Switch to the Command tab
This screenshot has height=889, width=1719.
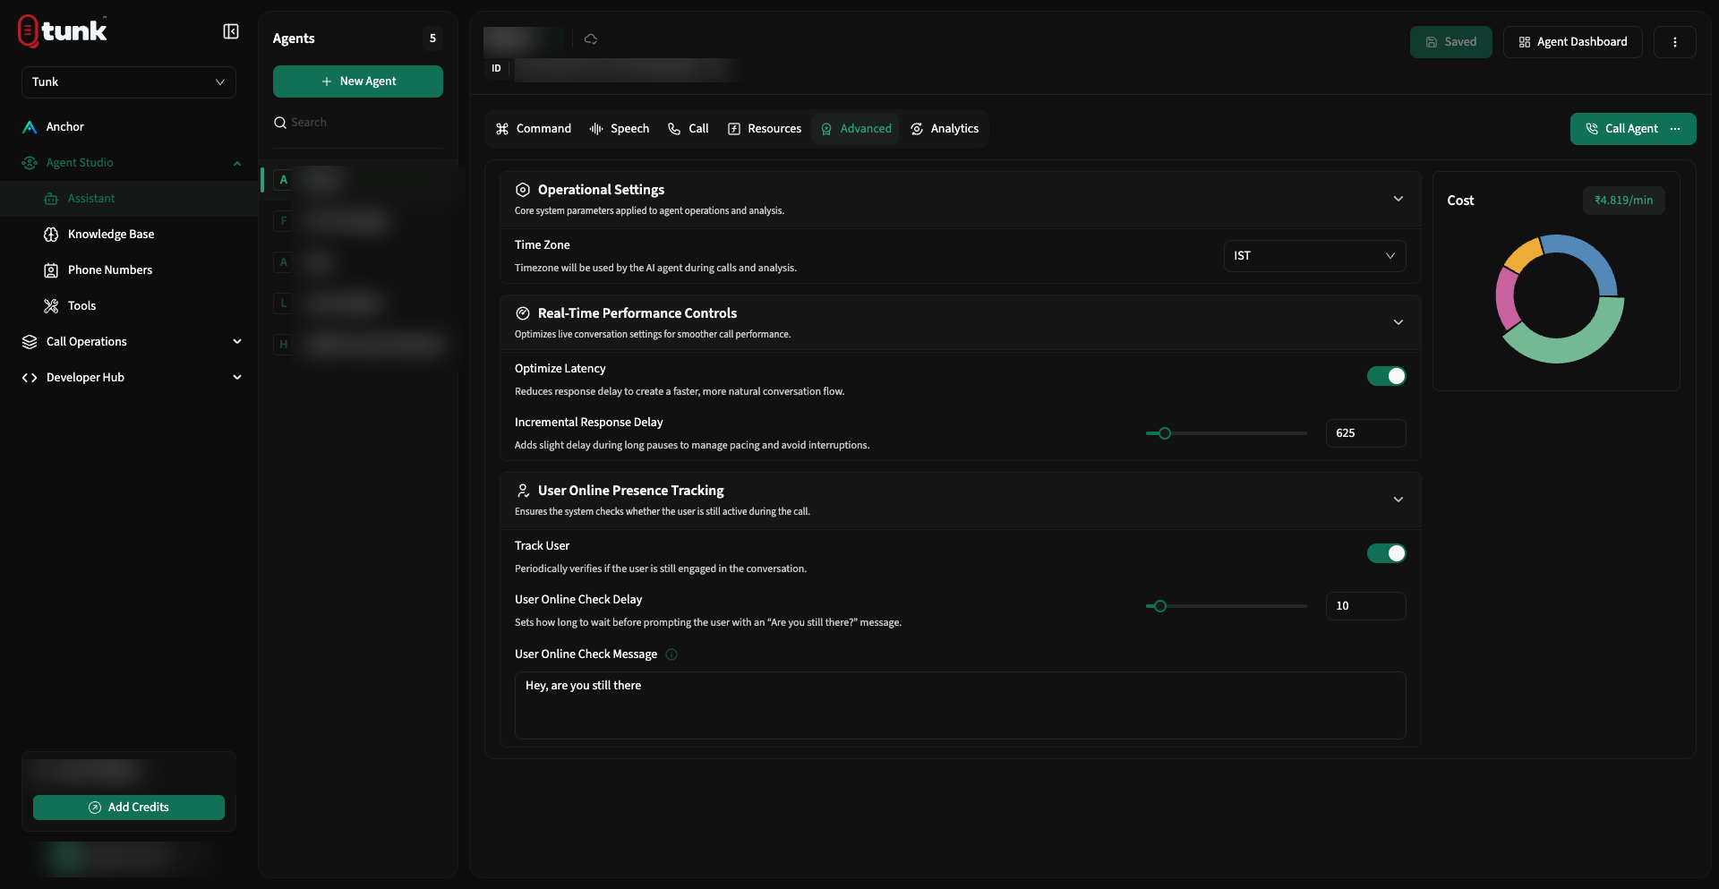click(534, 129)
